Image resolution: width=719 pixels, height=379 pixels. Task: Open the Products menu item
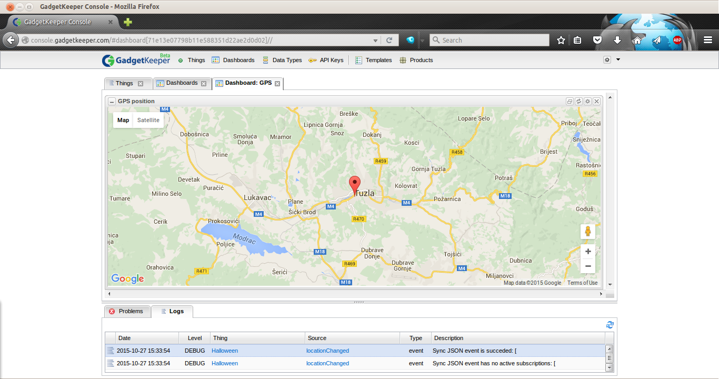[416, 60]
